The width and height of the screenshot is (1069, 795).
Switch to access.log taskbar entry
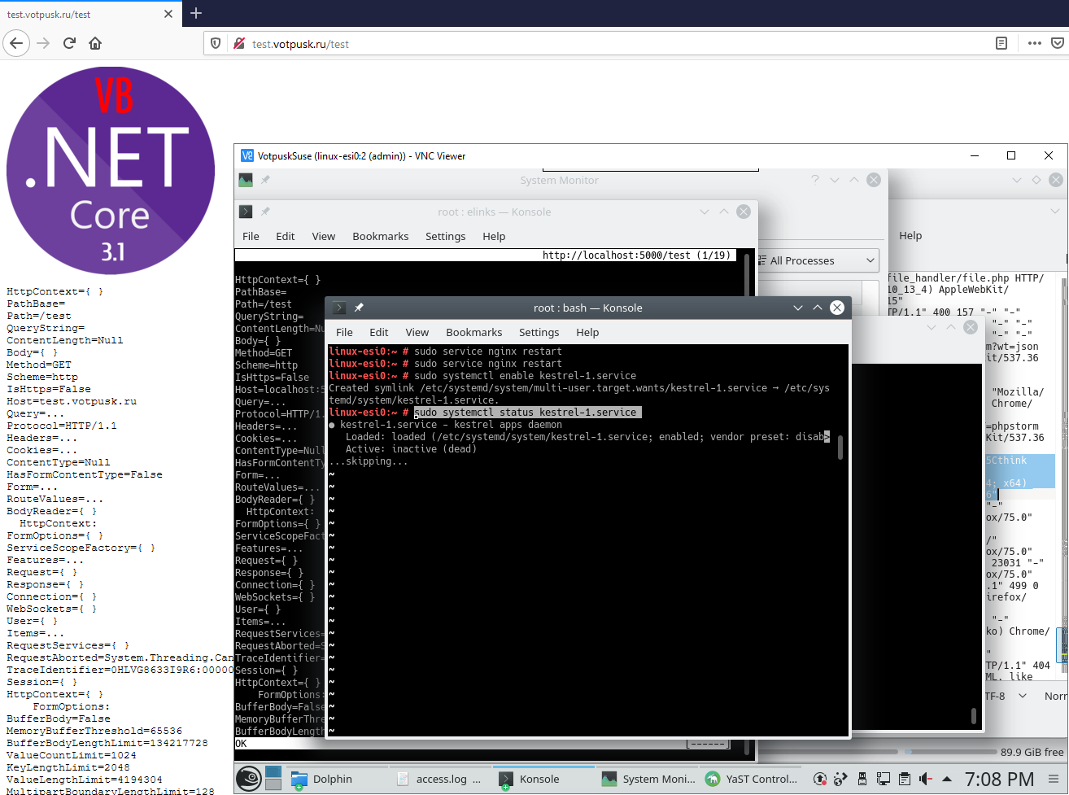tap(439, 779)
